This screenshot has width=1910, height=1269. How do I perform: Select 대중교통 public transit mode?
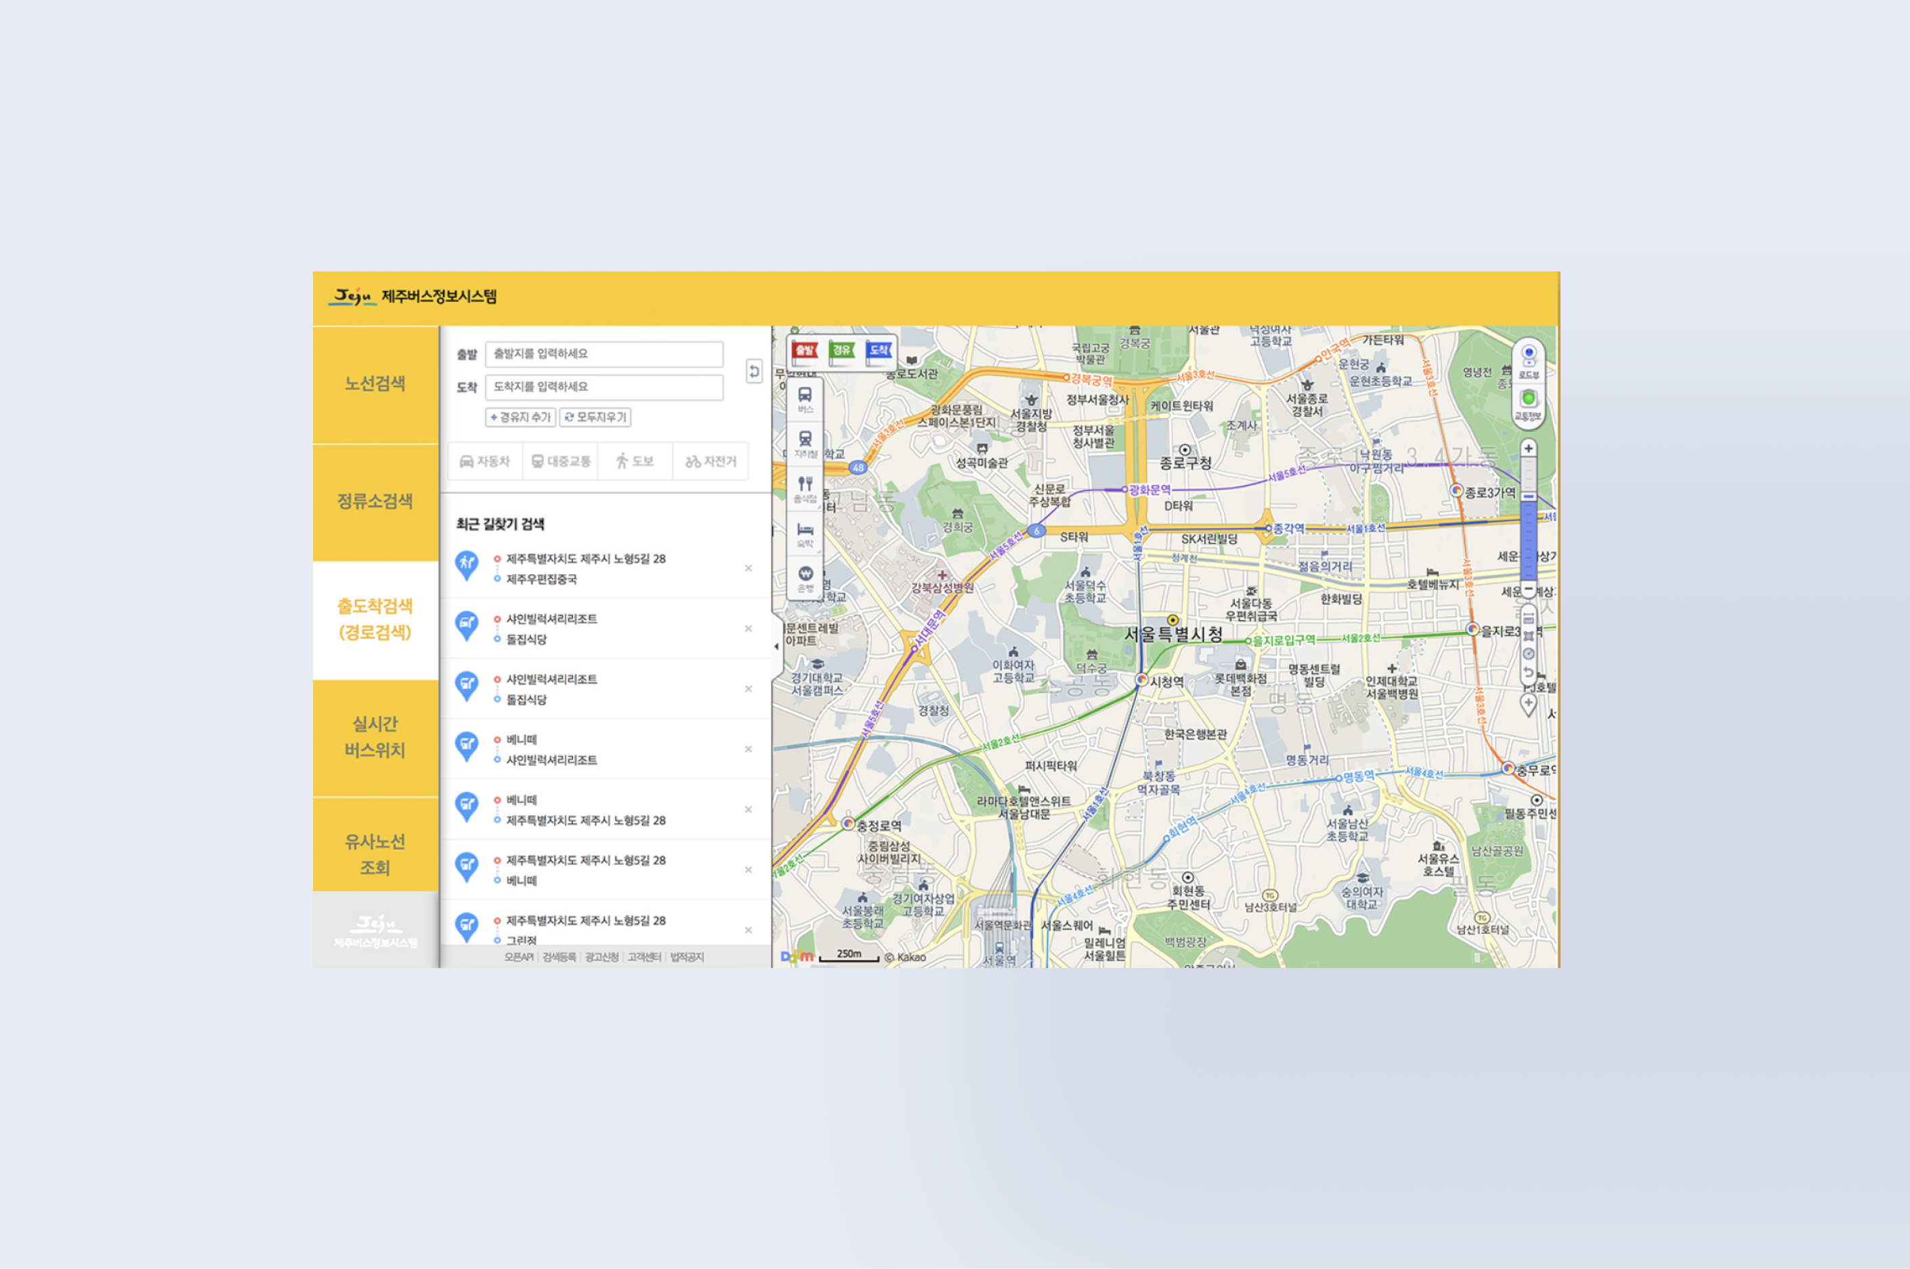[x=561, y=461]
